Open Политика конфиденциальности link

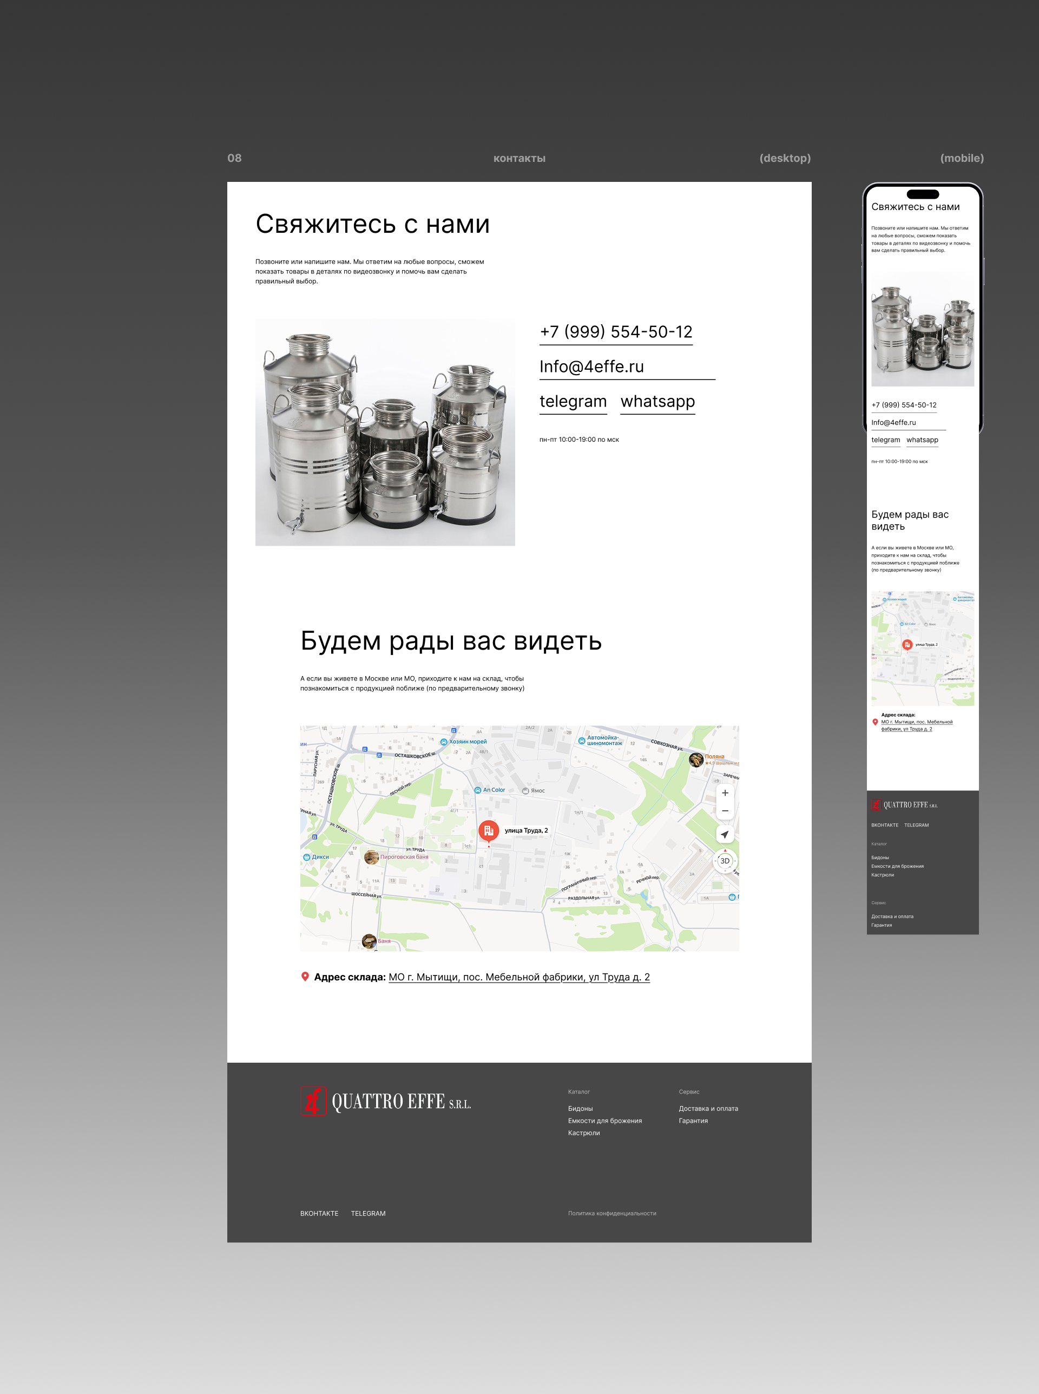point(611,1214)
